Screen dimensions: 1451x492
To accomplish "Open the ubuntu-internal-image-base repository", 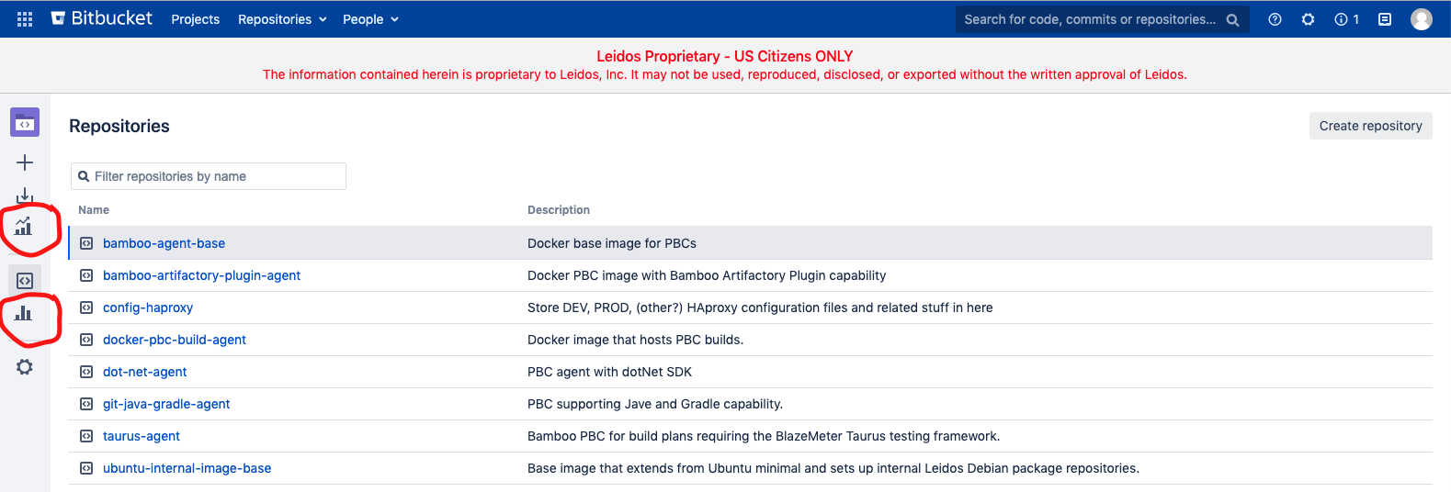I will click(x=187, y=468).
